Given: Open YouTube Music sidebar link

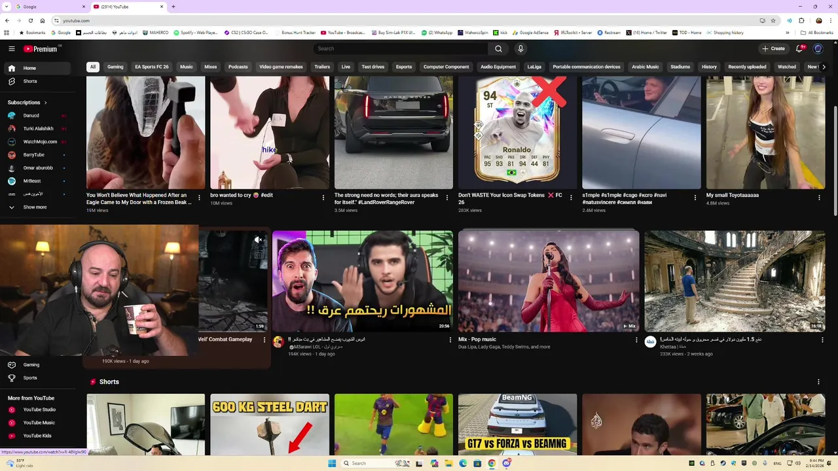Looking at the screenshot, I should pyautogui.click(x=38, y=423).
